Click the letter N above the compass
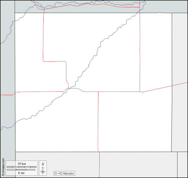The height and width of the screenshot is (178, 188). point(43,164)
